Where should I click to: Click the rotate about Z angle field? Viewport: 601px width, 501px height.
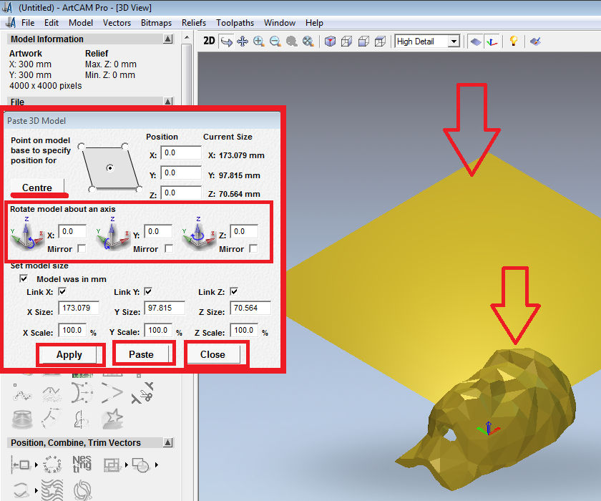(244, 231)
